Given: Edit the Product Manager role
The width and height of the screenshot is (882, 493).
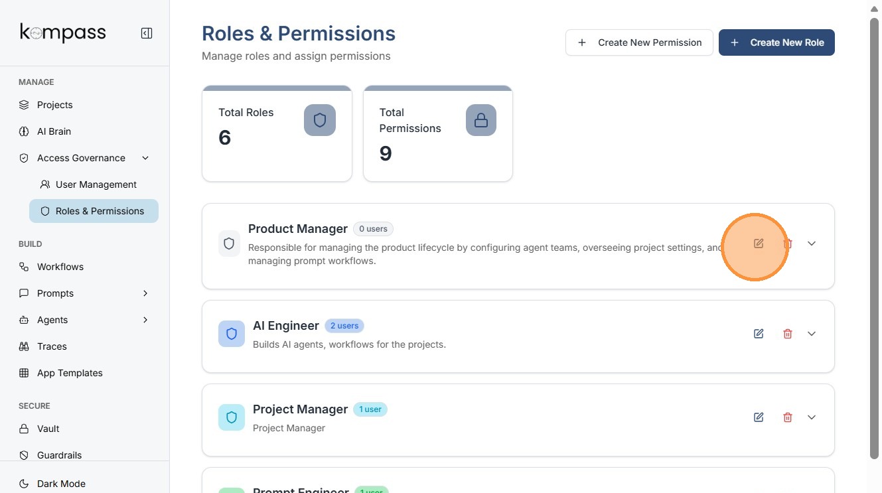Looking at the screenshot, I should click(x=759, y=244).
